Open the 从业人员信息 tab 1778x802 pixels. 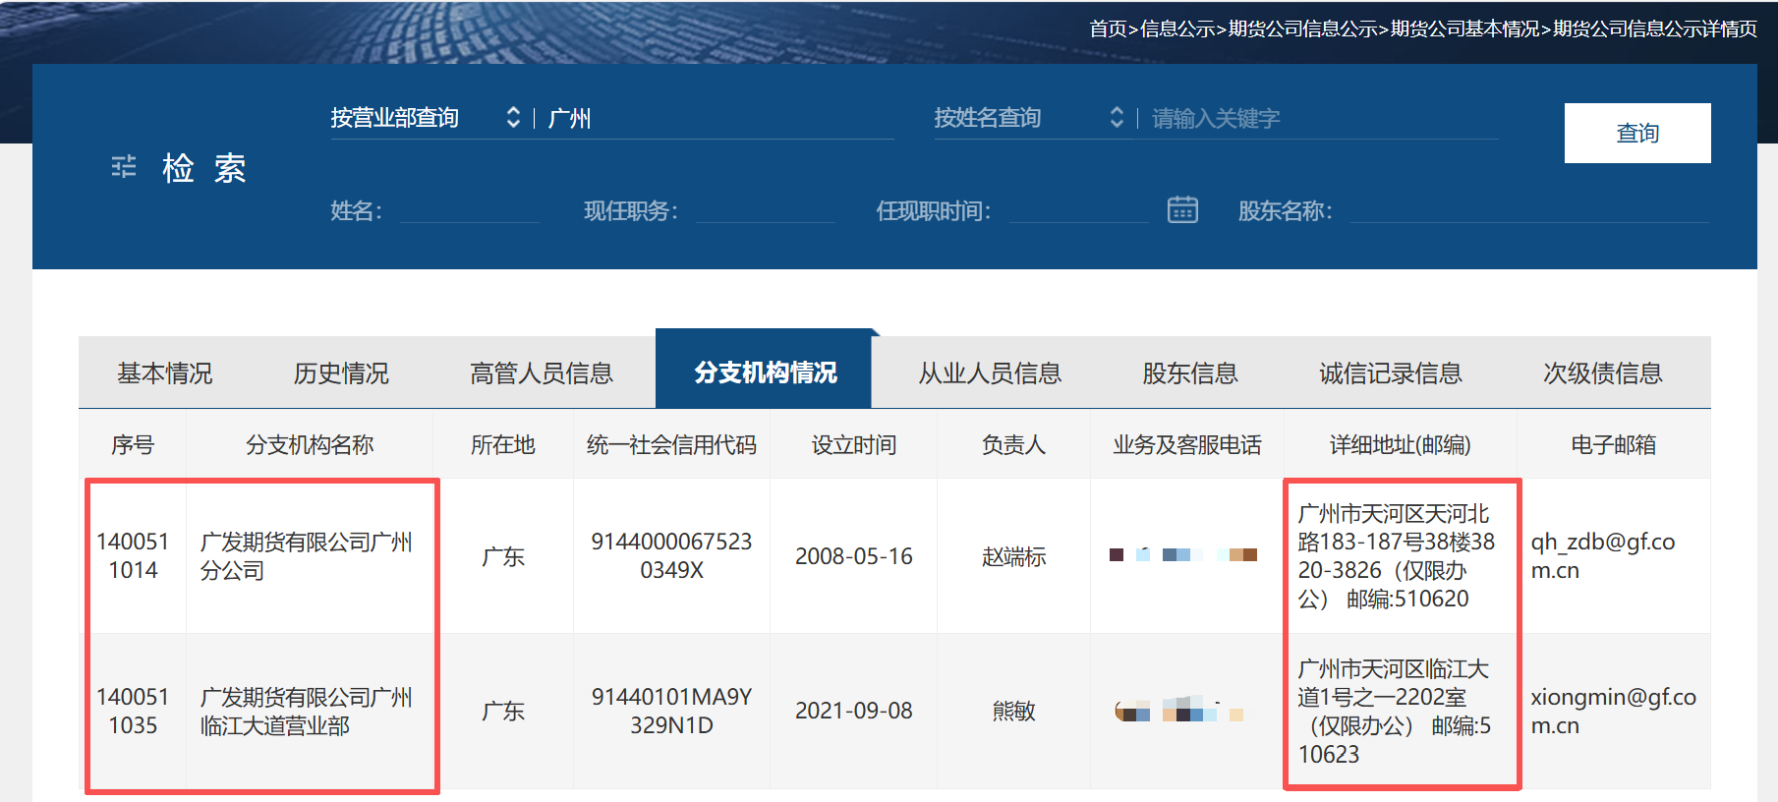pos(990,373)
